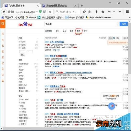Open the Google bookmark in bookmarks bar
Screen dimensions: 131x131
point(31,18)
